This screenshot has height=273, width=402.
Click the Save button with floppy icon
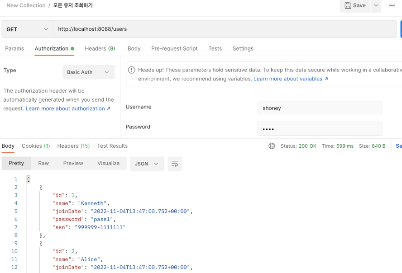(355, 5)
